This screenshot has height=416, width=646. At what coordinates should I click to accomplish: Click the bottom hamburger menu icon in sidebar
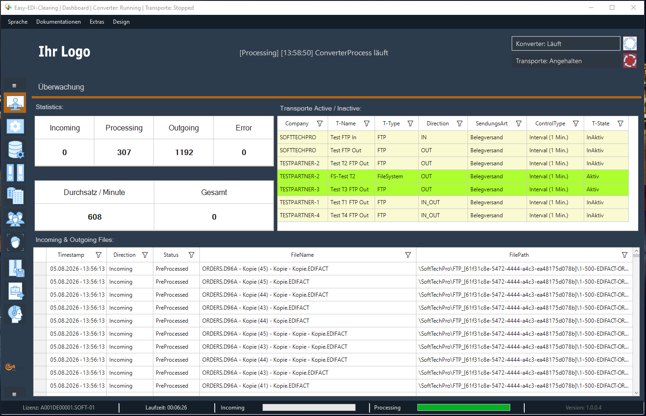14,394
